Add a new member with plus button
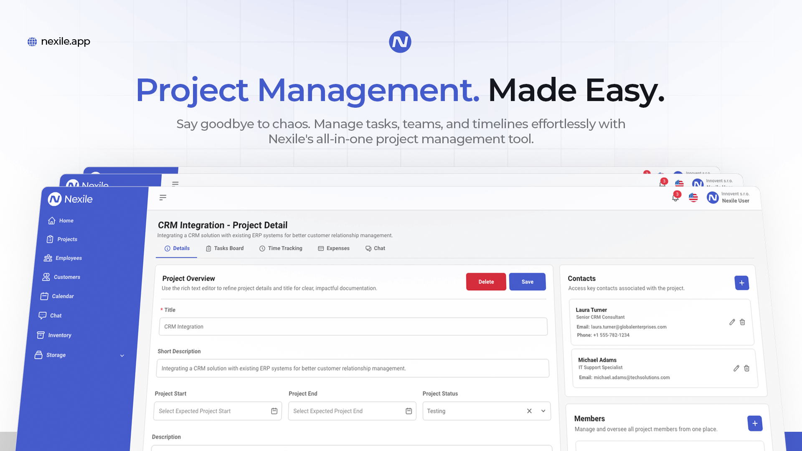The width and height of the screenshot is (802, 451). click(755, 423)
